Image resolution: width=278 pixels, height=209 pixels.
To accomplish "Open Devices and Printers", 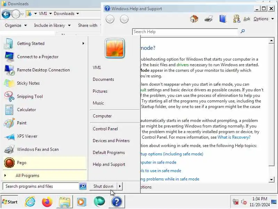I will (x=111, y=141).
